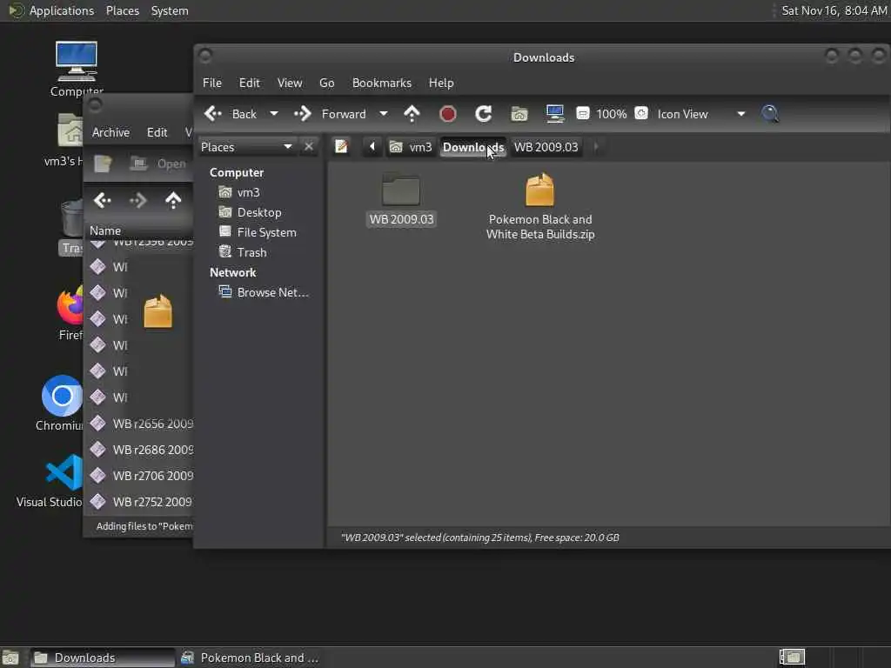This screenshot has height=668, width=891.
Task: Open the Computer desktop icon
Action: [x=77, y=69]
